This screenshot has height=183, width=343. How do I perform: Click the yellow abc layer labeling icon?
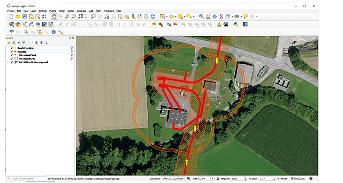click(x=154, y=24)
